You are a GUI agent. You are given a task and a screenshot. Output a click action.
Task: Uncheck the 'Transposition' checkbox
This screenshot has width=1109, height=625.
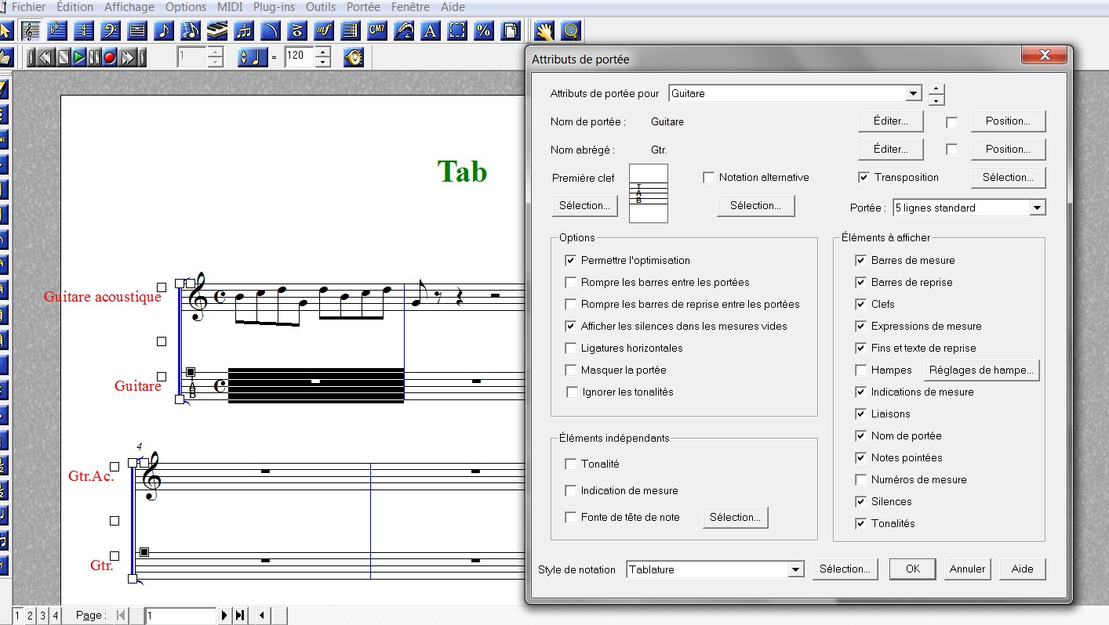coord(864,178)
